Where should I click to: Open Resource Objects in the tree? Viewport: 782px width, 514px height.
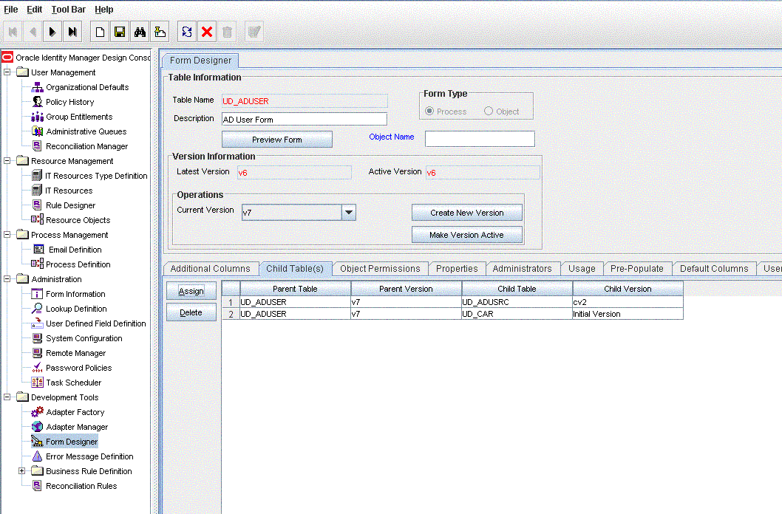tap(78, 220)
